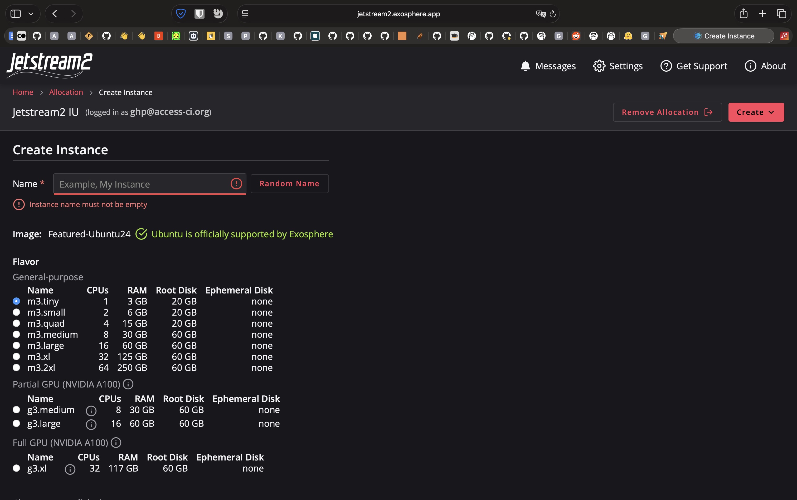Viewport: 797px width, 500px height.
Task: Expand the Create dropdown button
Action: [x=756, y=112]
